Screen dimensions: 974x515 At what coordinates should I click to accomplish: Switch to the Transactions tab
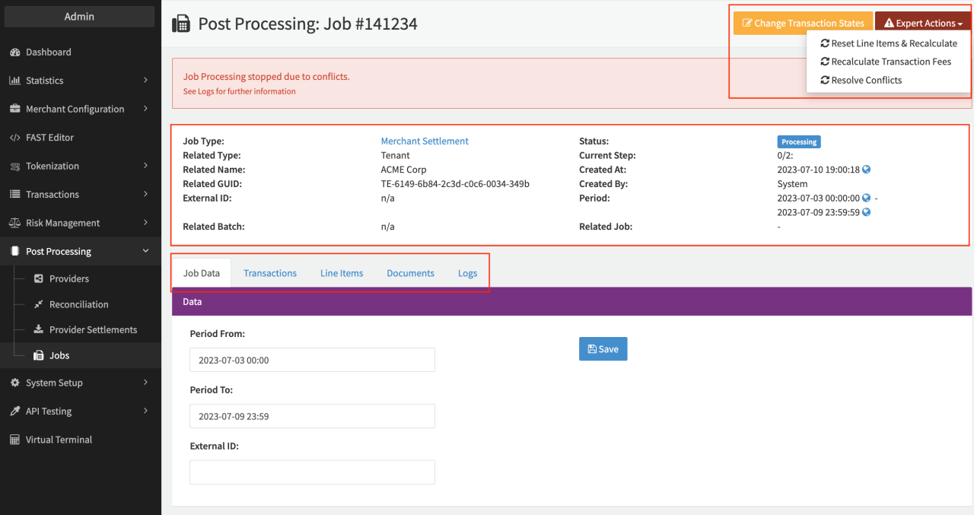coord(269,273)
